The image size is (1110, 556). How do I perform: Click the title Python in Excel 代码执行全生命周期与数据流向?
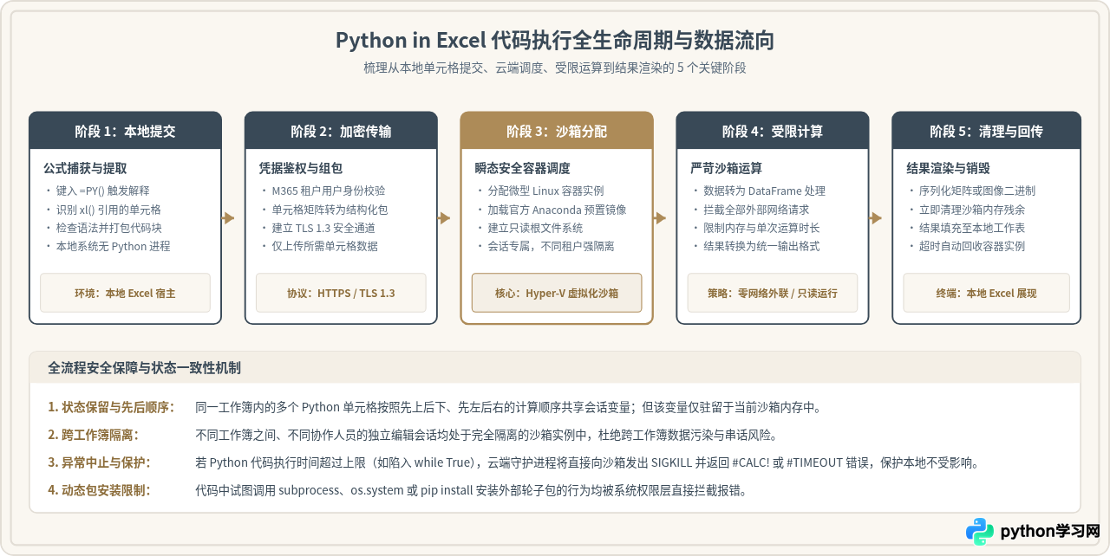(x=555, y=41)
